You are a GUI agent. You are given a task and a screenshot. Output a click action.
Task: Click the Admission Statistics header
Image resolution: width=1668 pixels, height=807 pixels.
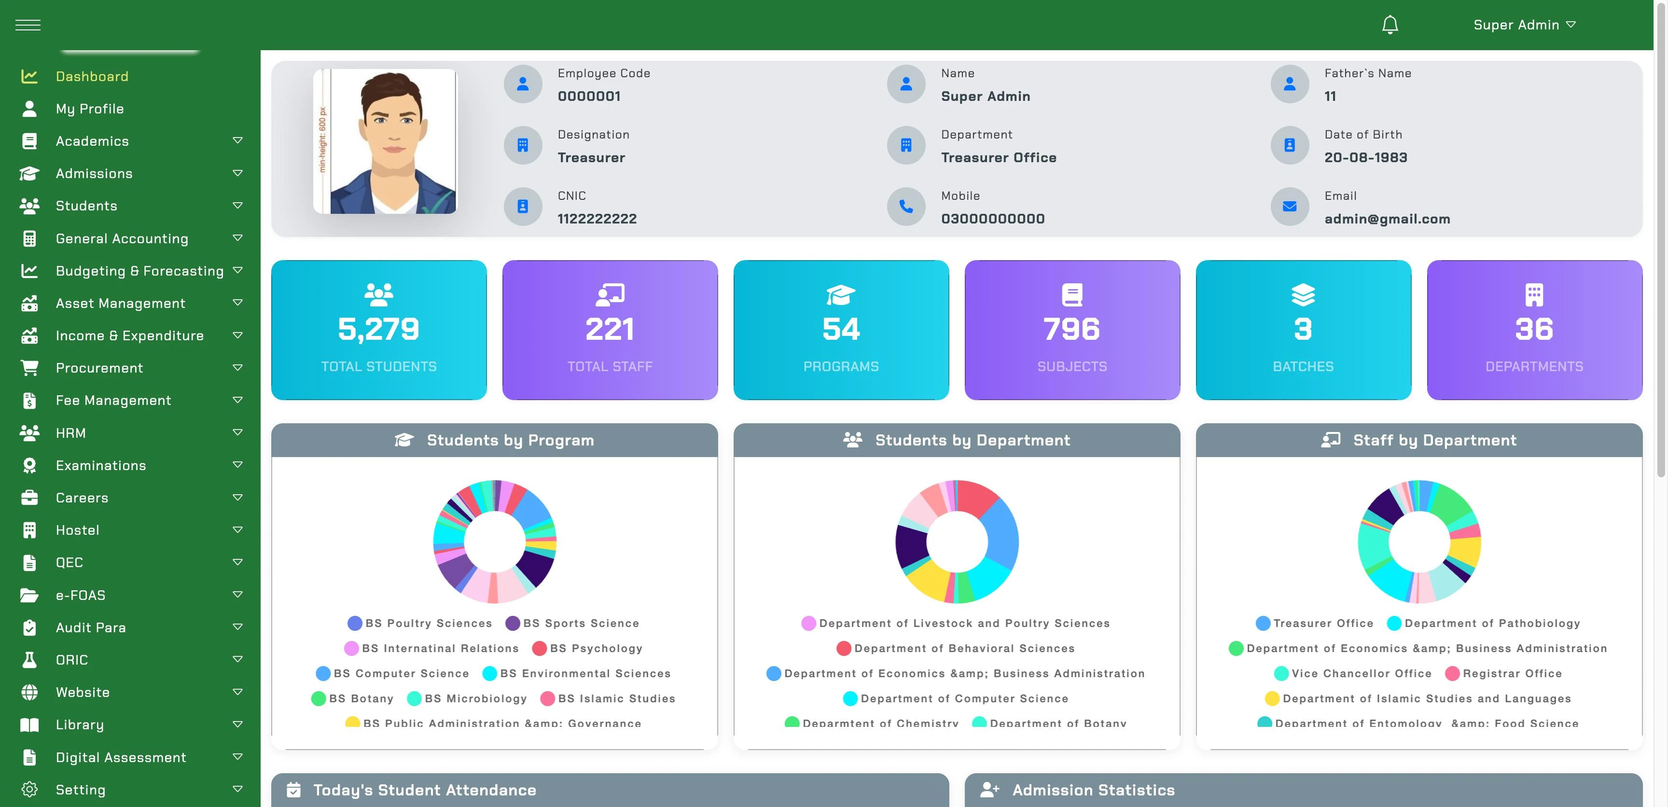point(1304,790)
